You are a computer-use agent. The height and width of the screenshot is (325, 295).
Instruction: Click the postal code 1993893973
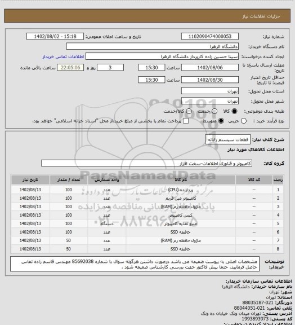(x=255, y=319)
